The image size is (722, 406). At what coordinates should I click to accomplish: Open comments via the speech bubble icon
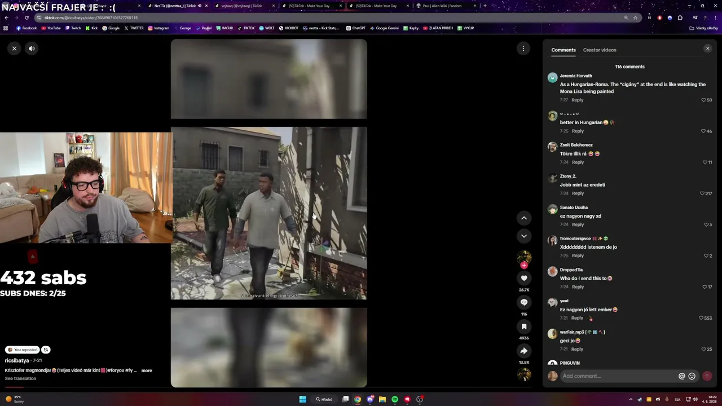click(x=524, y=302)
